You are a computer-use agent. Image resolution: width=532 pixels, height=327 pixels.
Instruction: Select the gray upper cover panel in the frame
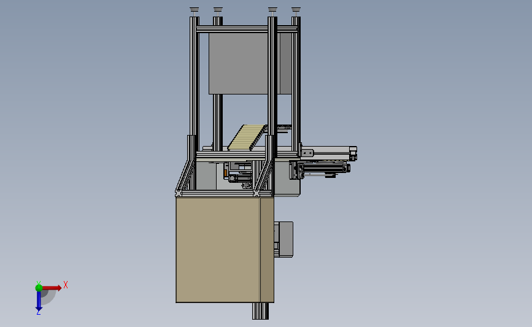coord(239,63)
